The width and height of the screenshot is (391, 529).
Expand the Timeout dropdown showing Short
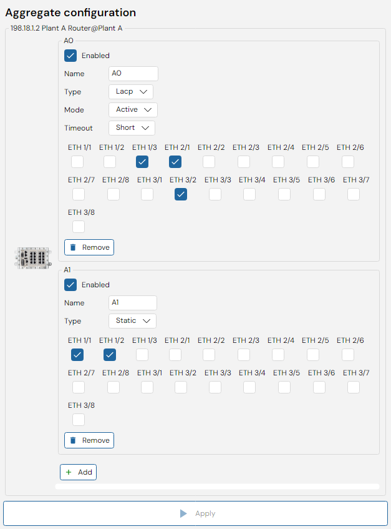[x=132, y=128]
